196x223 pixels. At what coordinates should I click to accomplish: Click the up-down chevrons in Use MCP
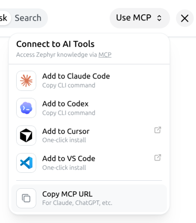tap(159, 18)
